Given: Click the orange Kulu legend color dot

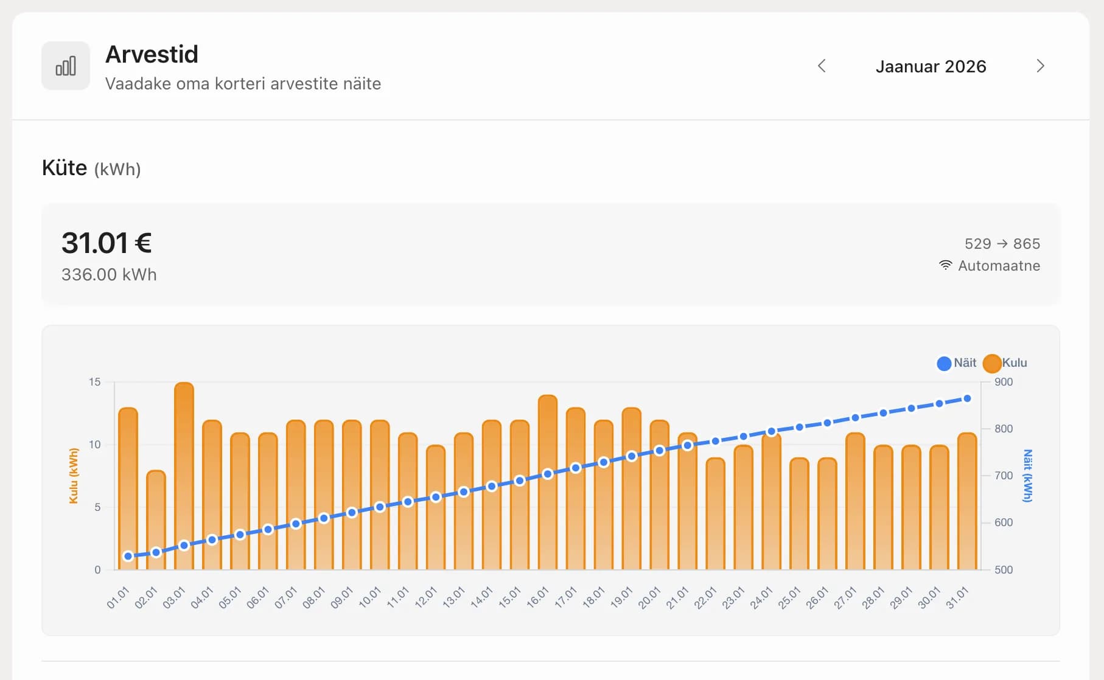Looking at the screenshot, I should pyautogui.click(x=992, y=363).
